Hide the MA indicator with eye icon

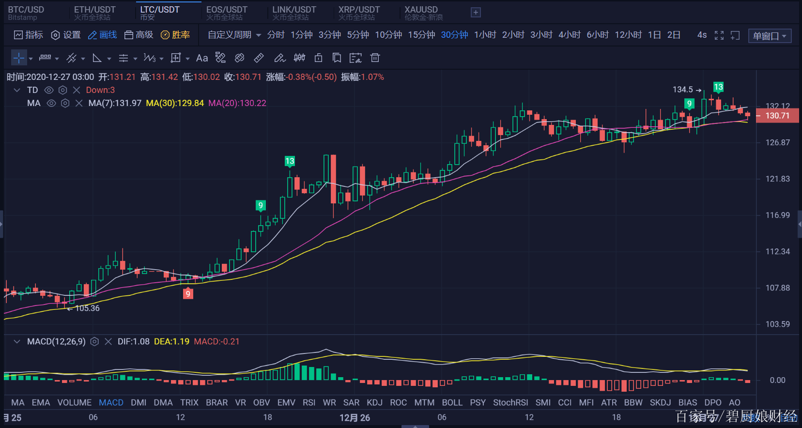point(51,103)
